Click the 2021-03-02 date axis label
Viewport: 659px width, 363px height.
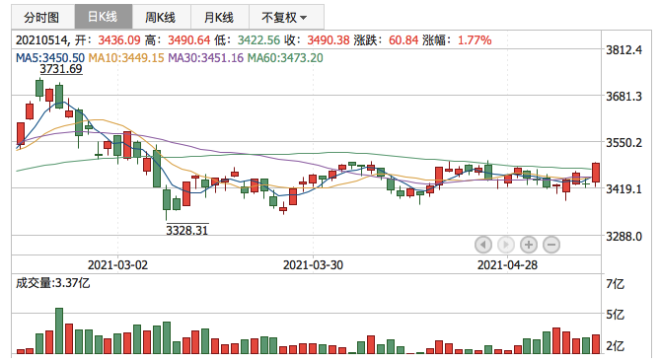pyautogui.click(x=117, y=265)
